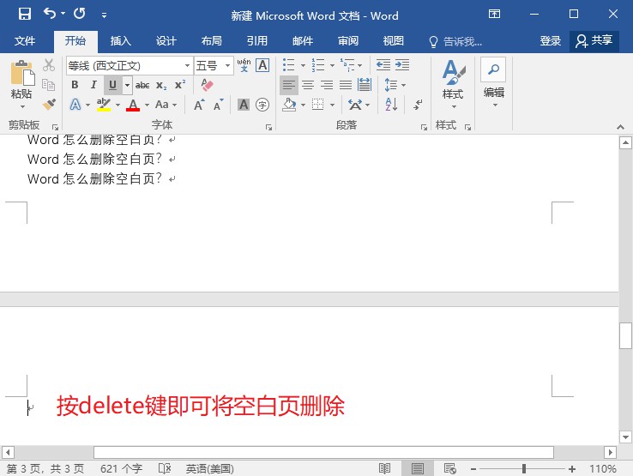
Task: Click the 共享 share button
Action: [594, 41]
